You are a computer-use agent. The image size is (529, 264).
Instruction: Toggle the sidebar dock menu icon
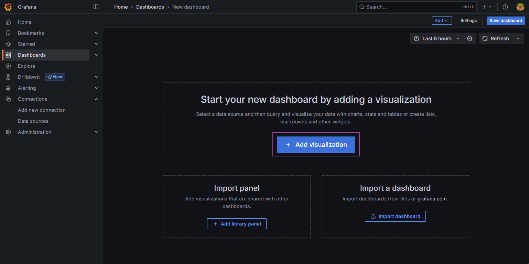point(96,7)
